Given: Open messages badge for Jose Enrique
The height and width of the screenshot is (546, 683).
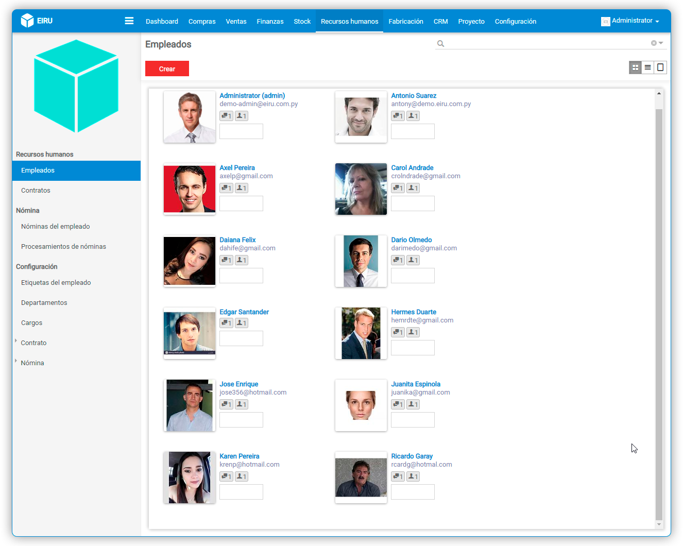Looking at the screenshot, I should point(226,404).
